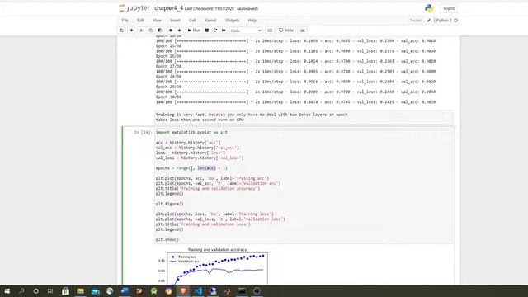The image size is (528, 297).
Task: Run the selected cell
Action: coord(194,31)
